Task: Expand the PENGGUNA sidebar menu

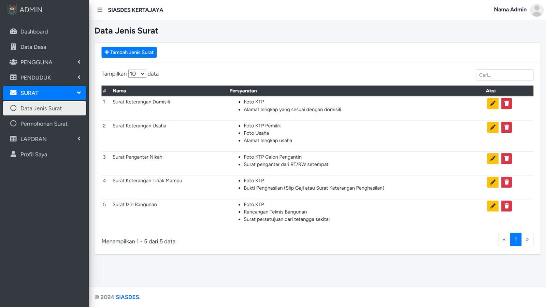Action: pos(44,62)
